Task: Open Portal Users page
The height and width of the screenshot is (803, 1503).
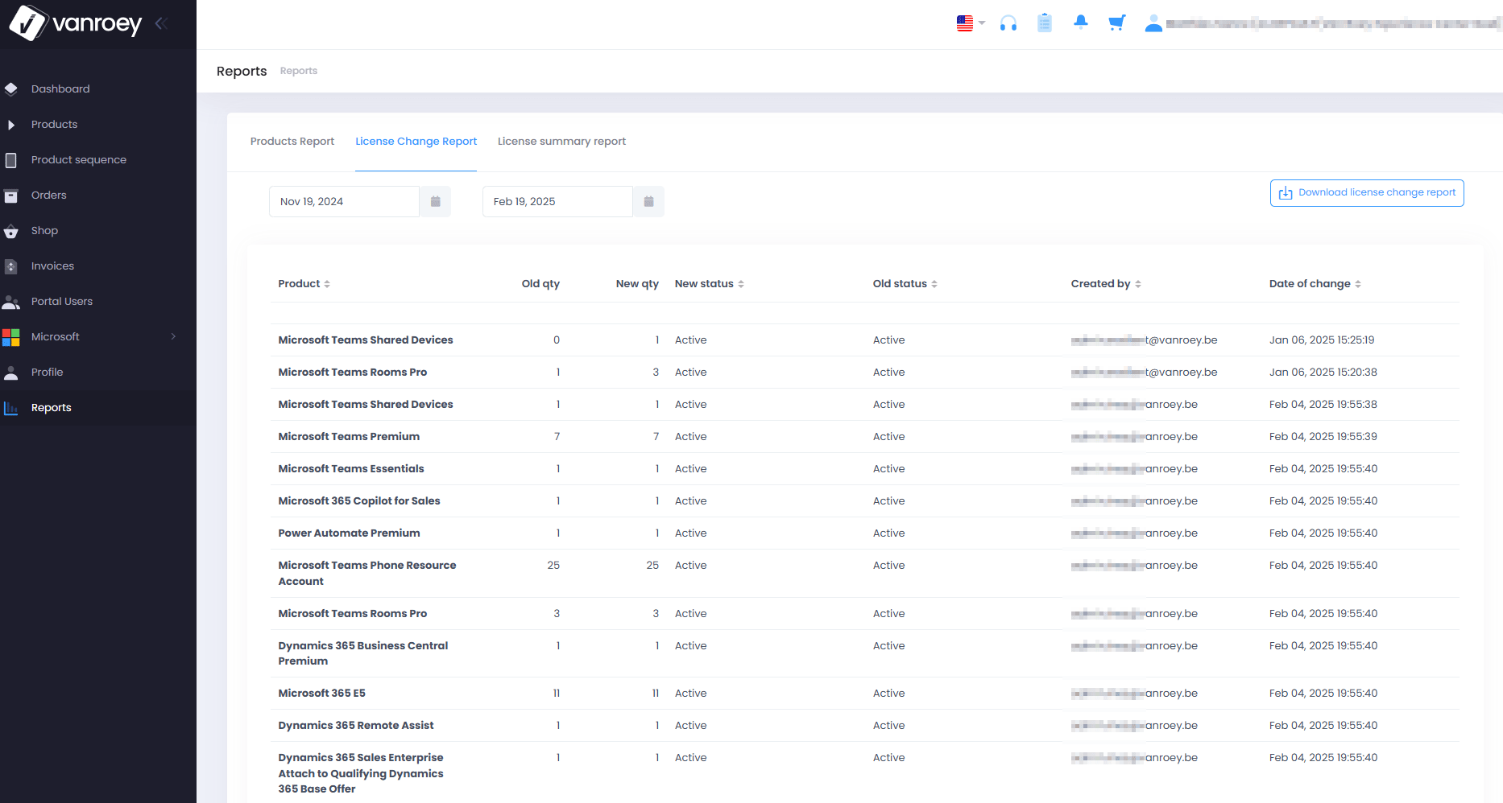Action: pos(62,301)
